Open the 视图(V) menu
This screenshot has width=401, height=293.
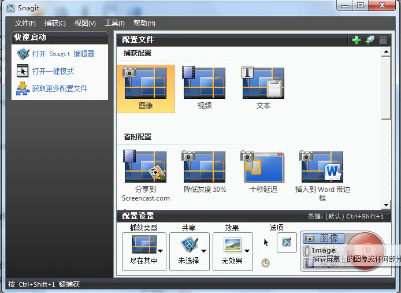click(x=85, y=23)
